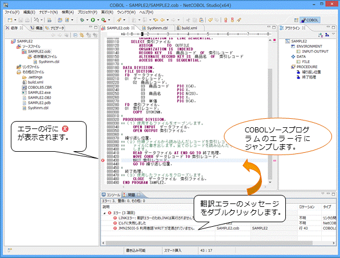340x258 pixels.
Task: Click the Print toolbar icon
Action: 27,20
